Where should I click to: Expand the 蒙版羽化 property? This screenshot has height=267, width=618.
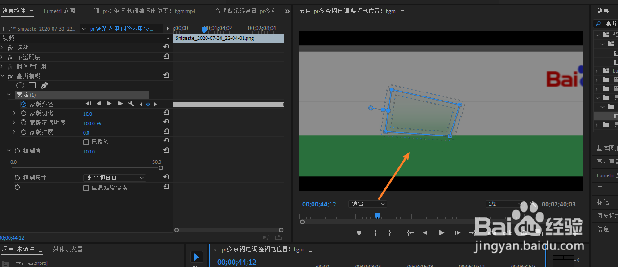(14, 113)
